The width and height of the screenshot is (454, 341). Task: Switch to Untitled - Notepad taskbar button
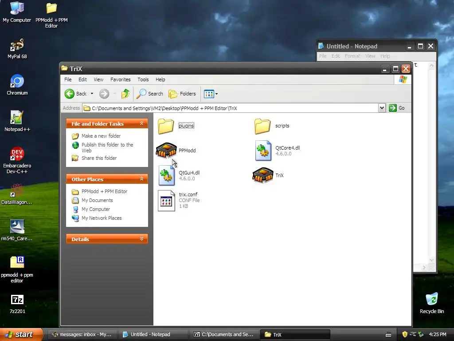coord(153,334)
